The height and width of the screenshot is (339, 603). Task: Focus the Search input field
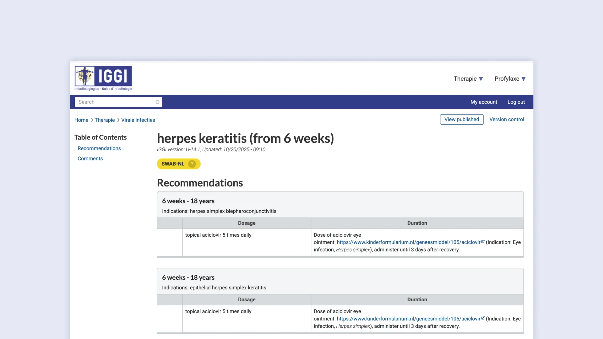(x=118, y=102)
